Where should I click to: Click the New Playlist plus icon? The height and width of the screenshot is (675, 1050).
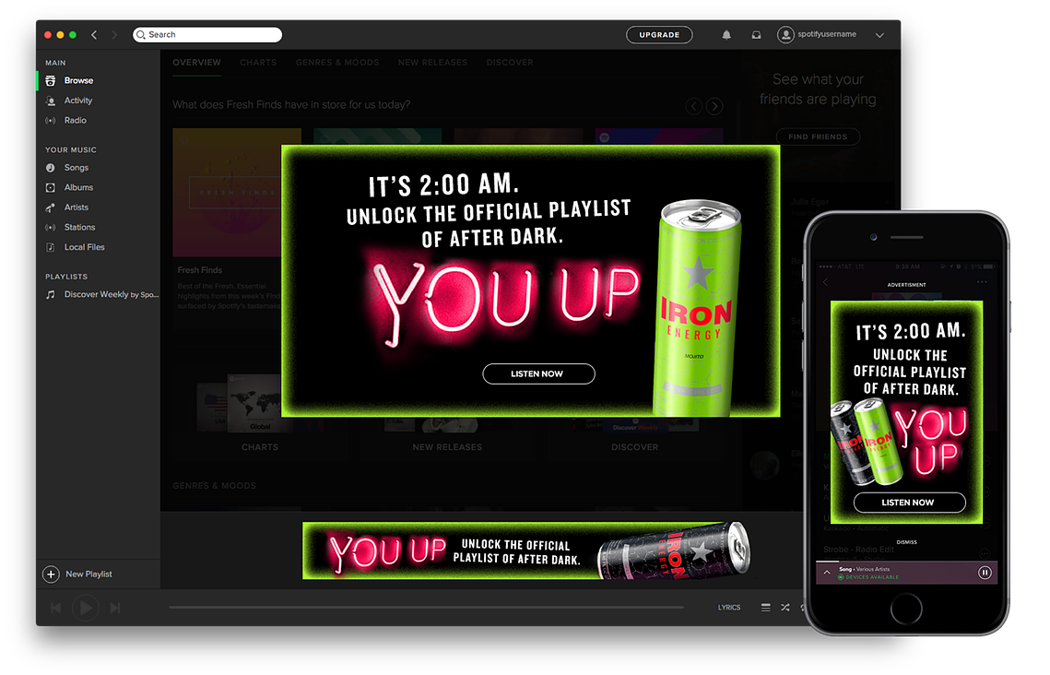[51, 574]
